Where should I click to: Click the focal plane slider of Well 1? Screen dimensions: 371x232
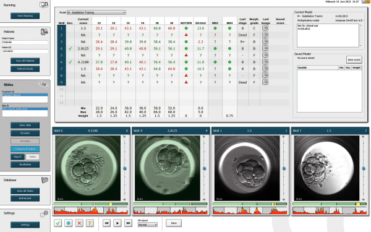(x=284, y=168)
